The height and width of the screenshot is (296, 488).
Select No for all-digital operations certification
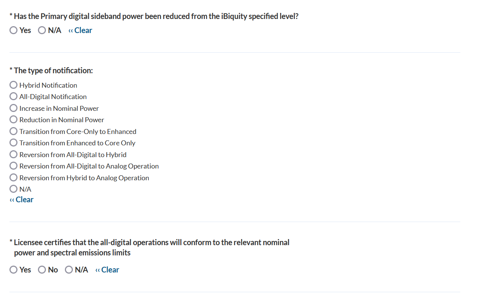point(42,270)
